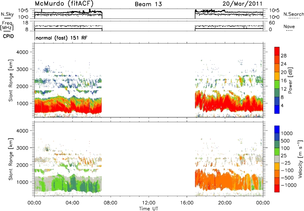The width and height of the screenshot is (304, 211).
Task: Click the 18 tick on frequency axis
Action: tap(25, 23)
